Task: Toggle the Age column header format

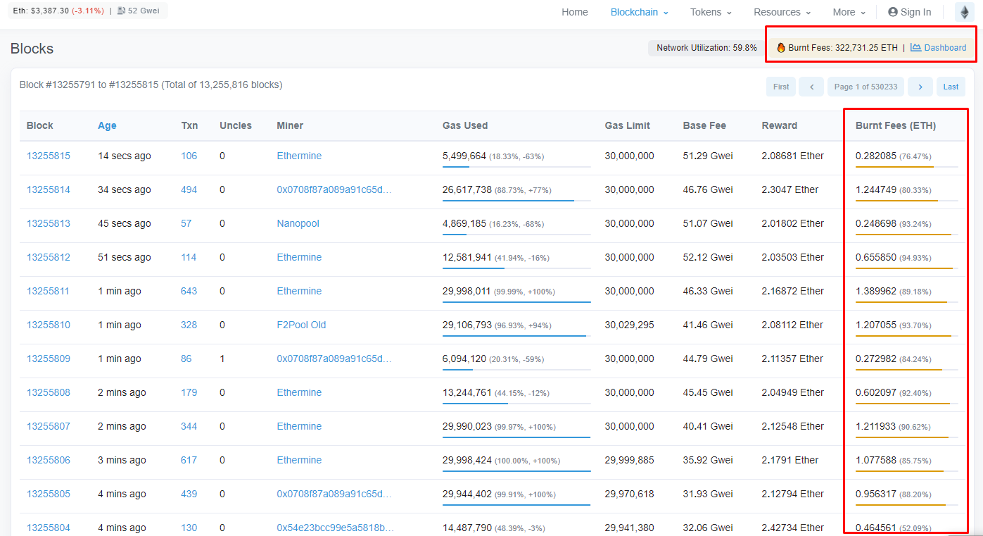Action: pos(107,125)
